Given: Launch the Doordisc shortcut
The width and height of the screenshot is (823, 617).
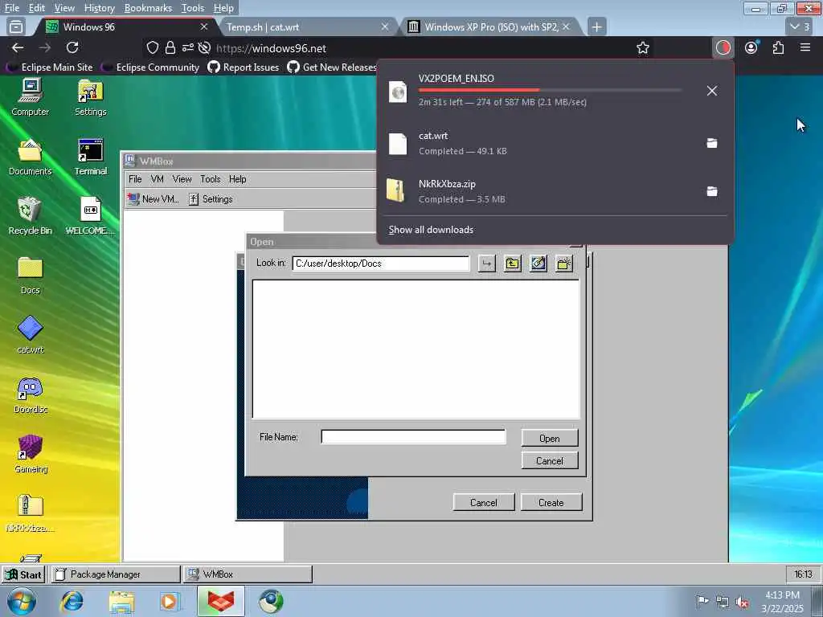Looking at the screenshot, I should pos(30,395).
